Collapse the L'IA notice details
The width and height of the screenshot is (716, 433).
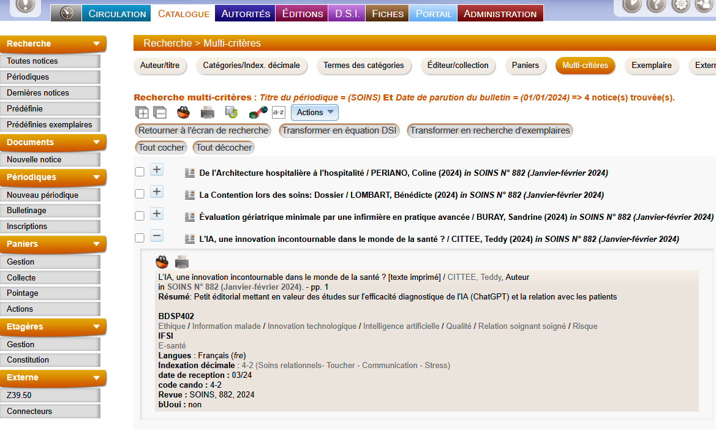click(x=157, y=236)
